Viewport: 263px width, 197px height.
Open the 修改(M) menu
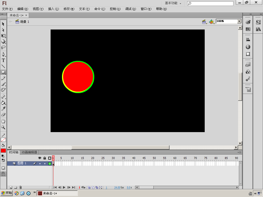coord(69,9)
